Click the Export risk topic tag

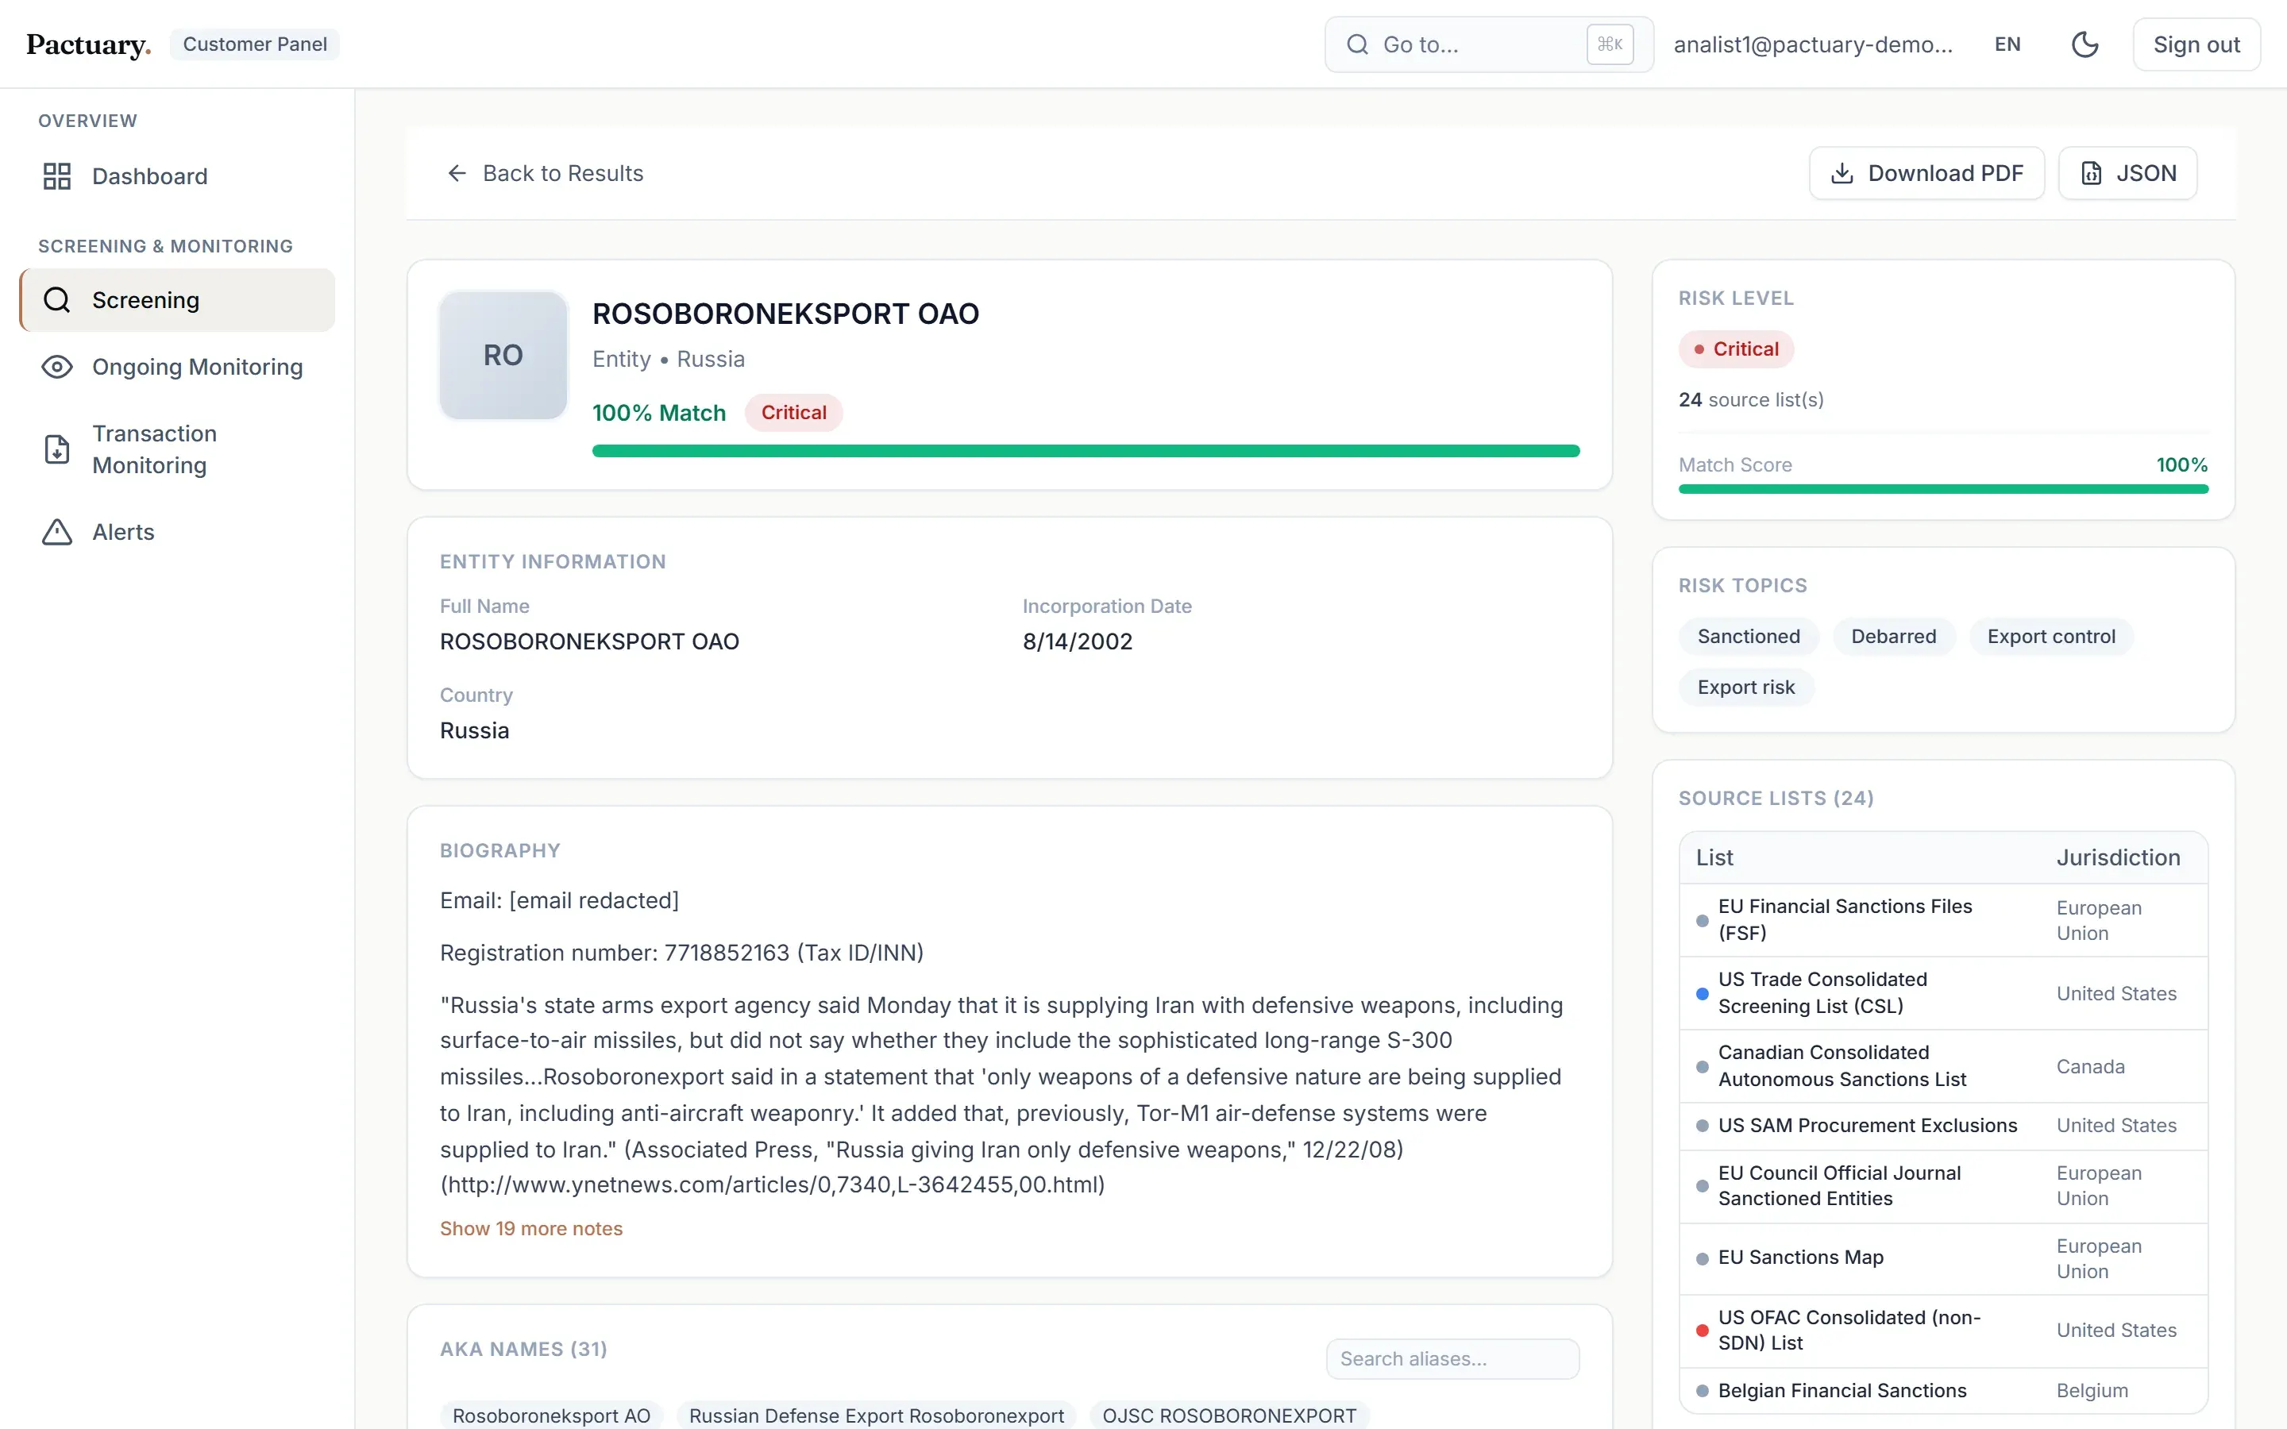1745,687
